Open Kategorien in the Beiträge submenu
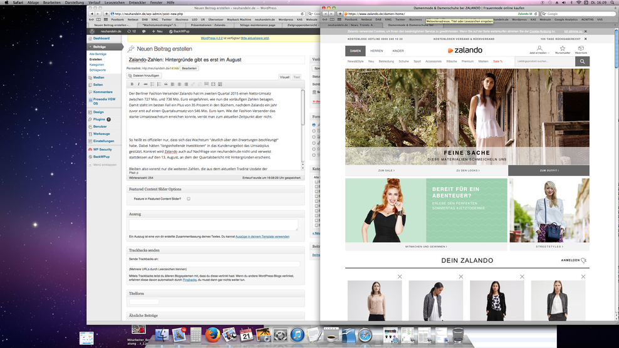 96,64
